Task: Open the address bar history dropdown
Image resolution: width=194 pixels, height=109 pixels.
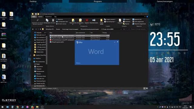Action: [121, 29]
